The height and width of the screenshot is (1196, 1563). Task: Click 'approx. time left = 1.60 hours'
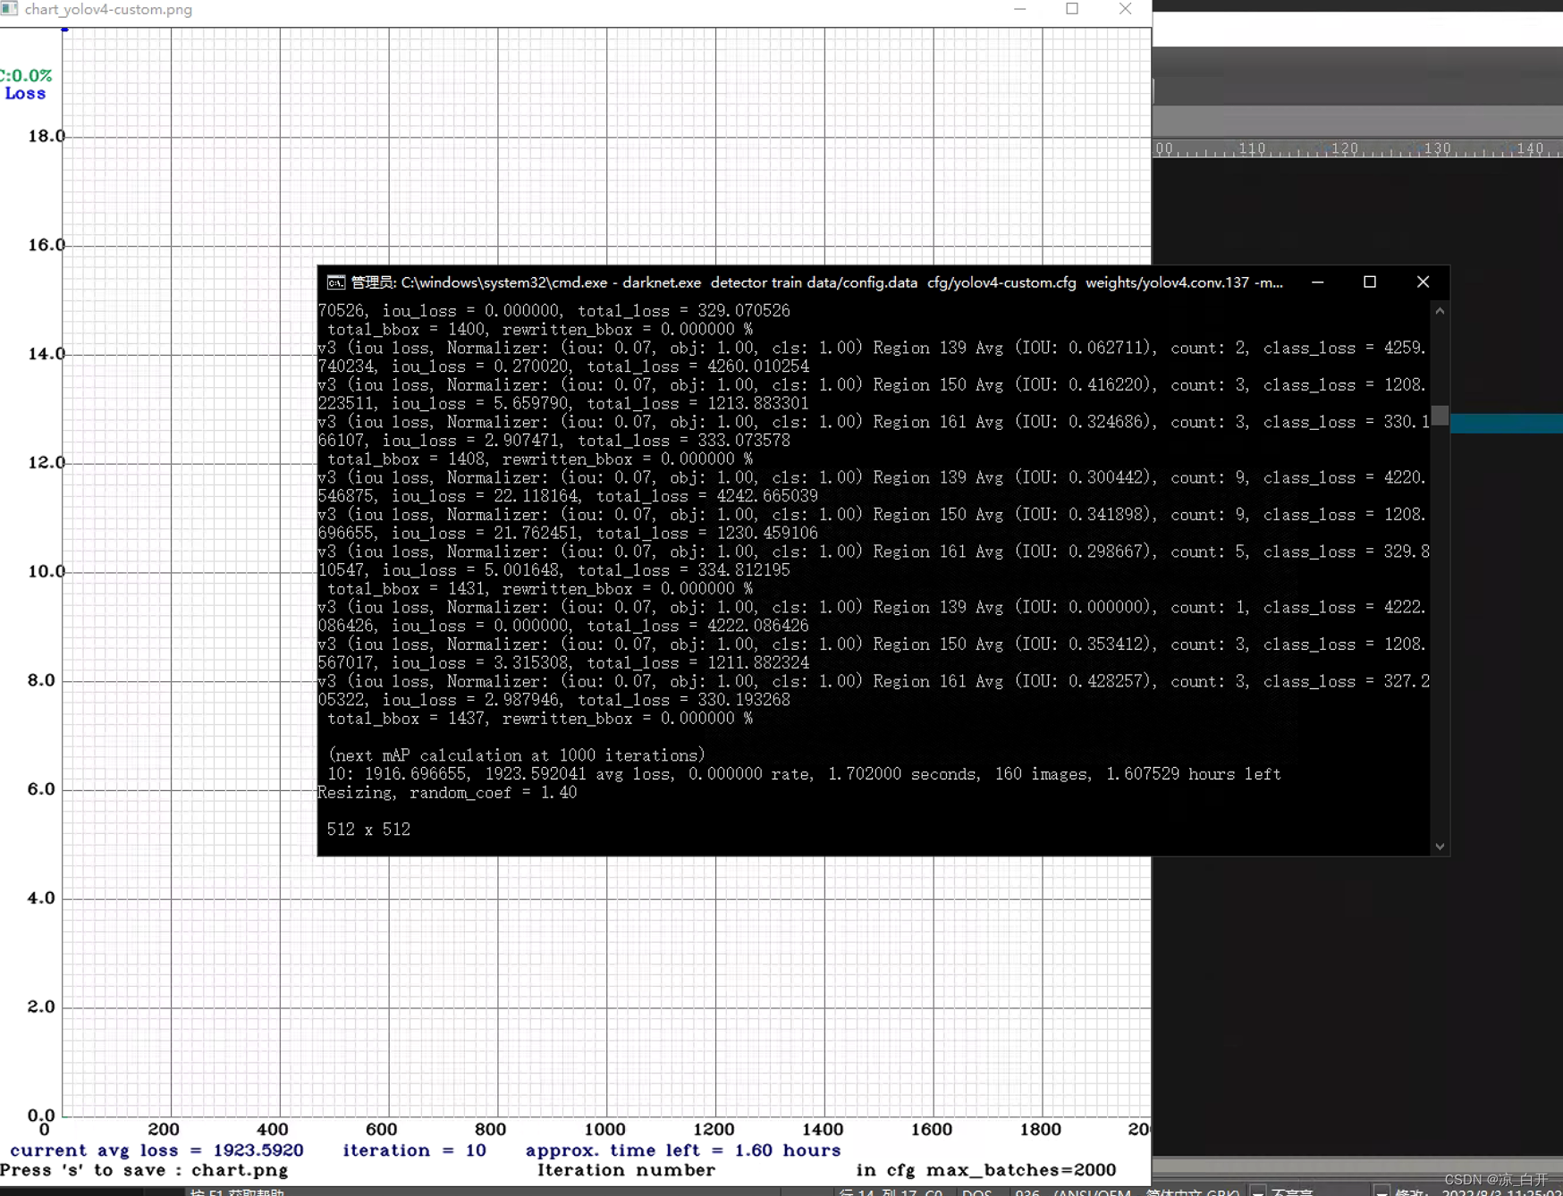point(683,1150)
